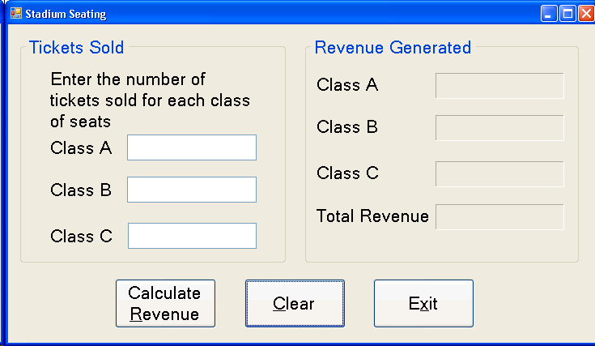Focus the Class B tickets sold field
Image resolution: width=595 pixels, height=346 pixels.
tap(192, 190)
